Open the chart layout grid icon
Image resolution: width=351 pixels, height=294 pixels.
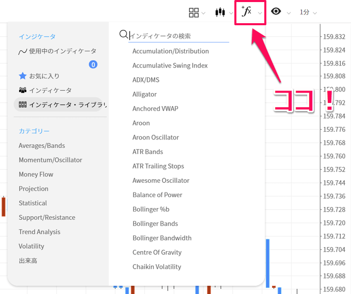tap(194, 12)
